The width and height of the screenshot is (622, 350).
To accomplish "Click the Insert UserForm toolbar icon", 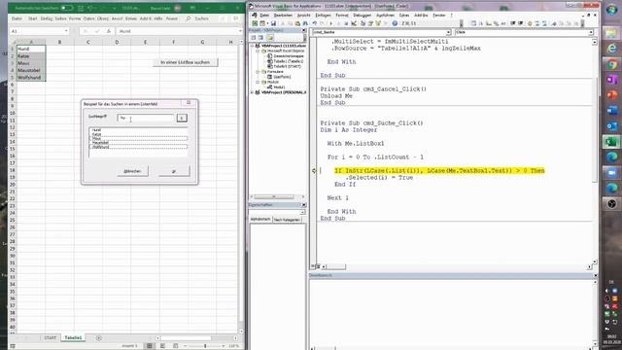I will pyautogui.click(x=262, y=23).
